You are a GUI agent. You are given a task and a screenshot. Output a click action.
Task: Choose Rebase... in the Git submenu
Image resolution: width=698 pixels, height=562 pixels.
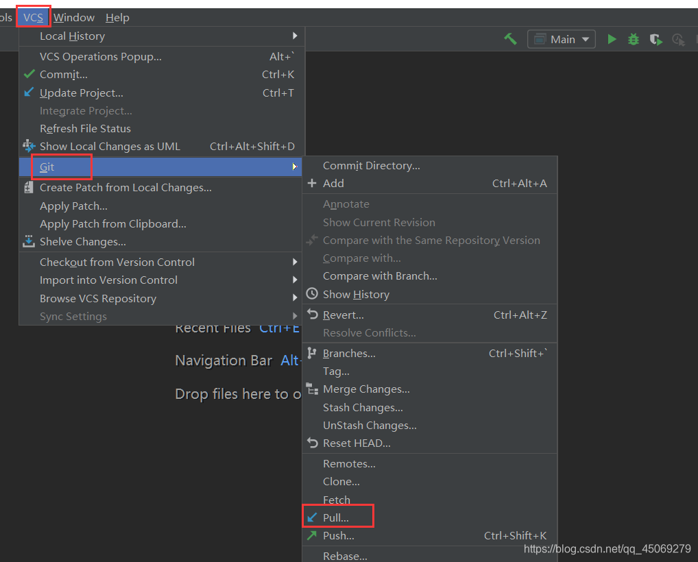click(430, 556)
